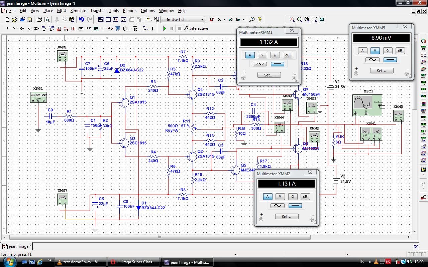Click the Zoom Out magnifier icon

300,20
